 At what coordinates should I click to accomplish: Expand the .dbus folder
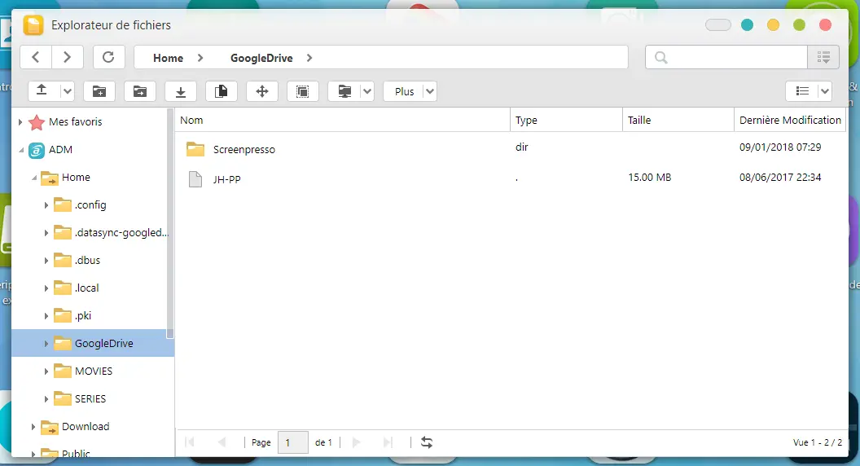(46, 261)
